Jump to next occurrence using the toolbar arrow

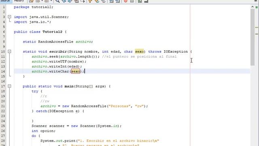(x=70, y=1)
